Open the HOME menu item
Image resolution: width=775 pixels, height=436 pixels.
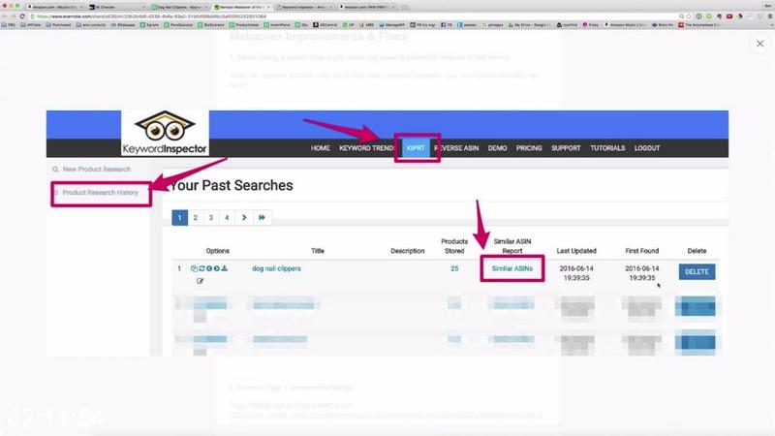tap(321, 148)
